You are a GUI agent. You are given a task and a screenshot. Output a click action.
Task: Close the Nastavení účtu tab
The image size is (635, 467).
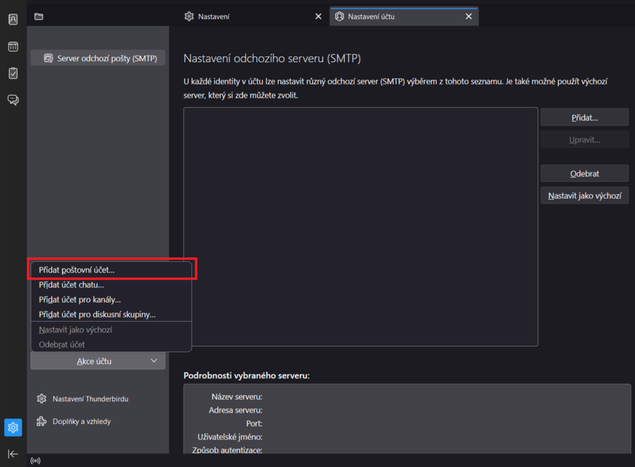[468, 16]
